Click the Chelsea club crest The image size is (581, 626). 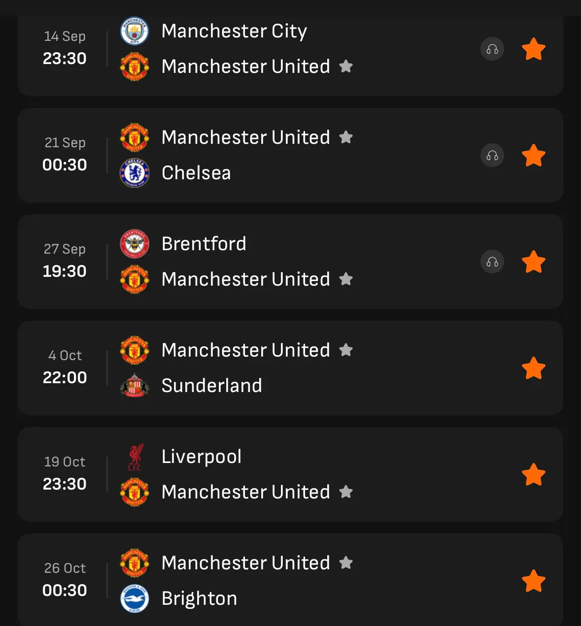point(135,173)
